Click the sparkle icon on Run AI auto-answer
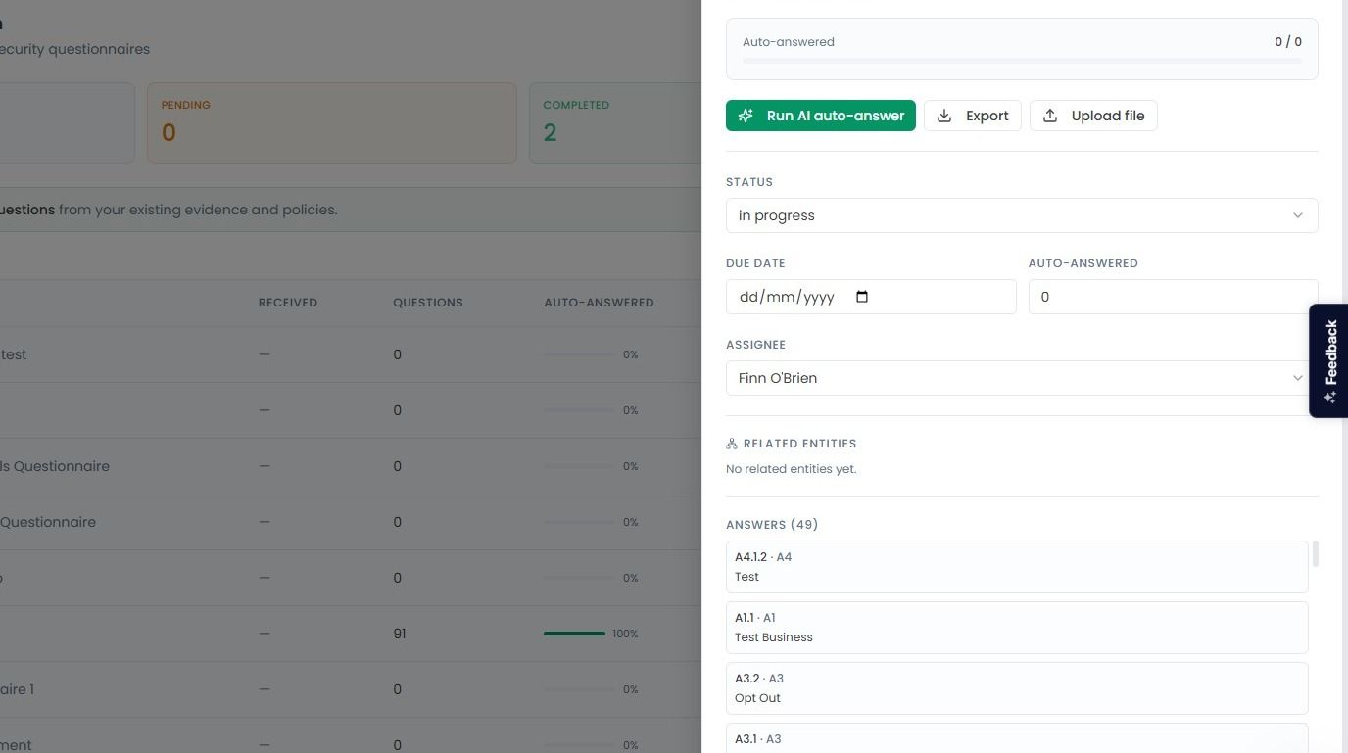This screenshot has height=753, width=1348. click(746, 116)
